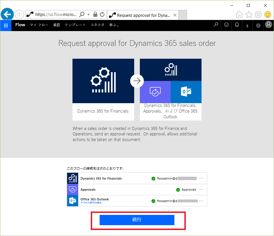This screenshot has width=274, height=236.
Task: Click the アクセス許可の表示 link
Action: pyautogui.click(x=91, y=203)
